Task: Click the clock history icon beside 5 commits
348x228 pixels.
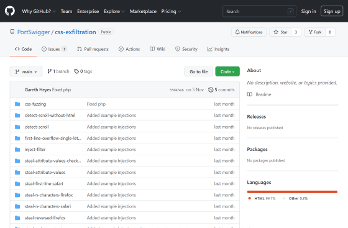Action: pyautogui.click(x=211, y=90)
